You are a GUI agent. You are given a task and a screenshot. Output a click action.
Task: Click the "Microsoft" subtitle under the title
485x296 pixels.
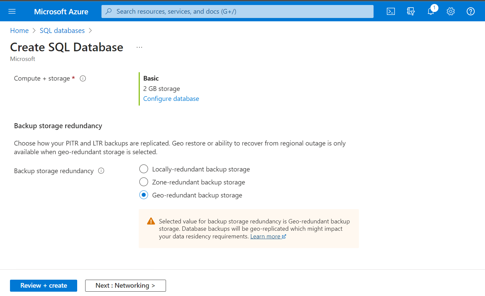click(x=23, y=59)
